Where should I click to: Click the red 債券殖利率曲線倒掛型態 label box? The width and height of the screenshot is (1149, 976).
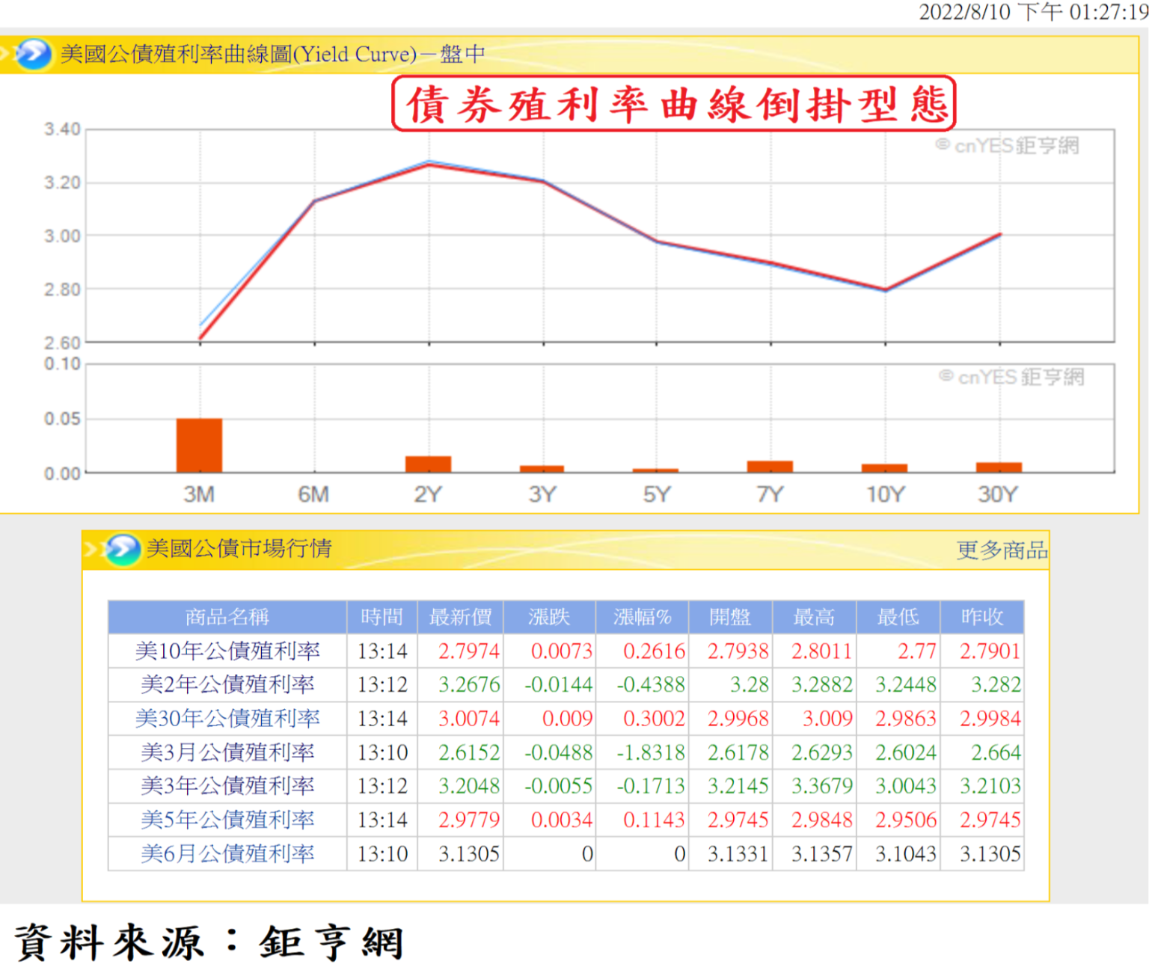674,104
